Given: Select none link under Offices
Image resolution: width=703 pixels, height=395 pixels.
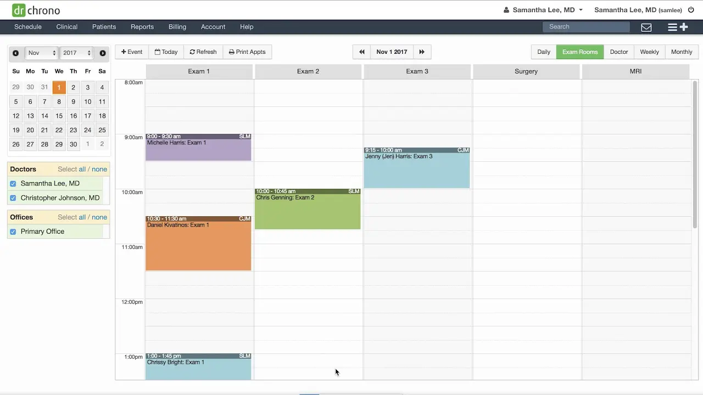Looking at the screenshot, I should [99, 217].
